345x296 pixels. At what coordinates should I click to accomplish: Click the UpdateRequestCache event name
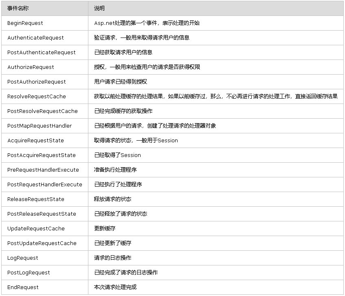click(x=36, y=229)
